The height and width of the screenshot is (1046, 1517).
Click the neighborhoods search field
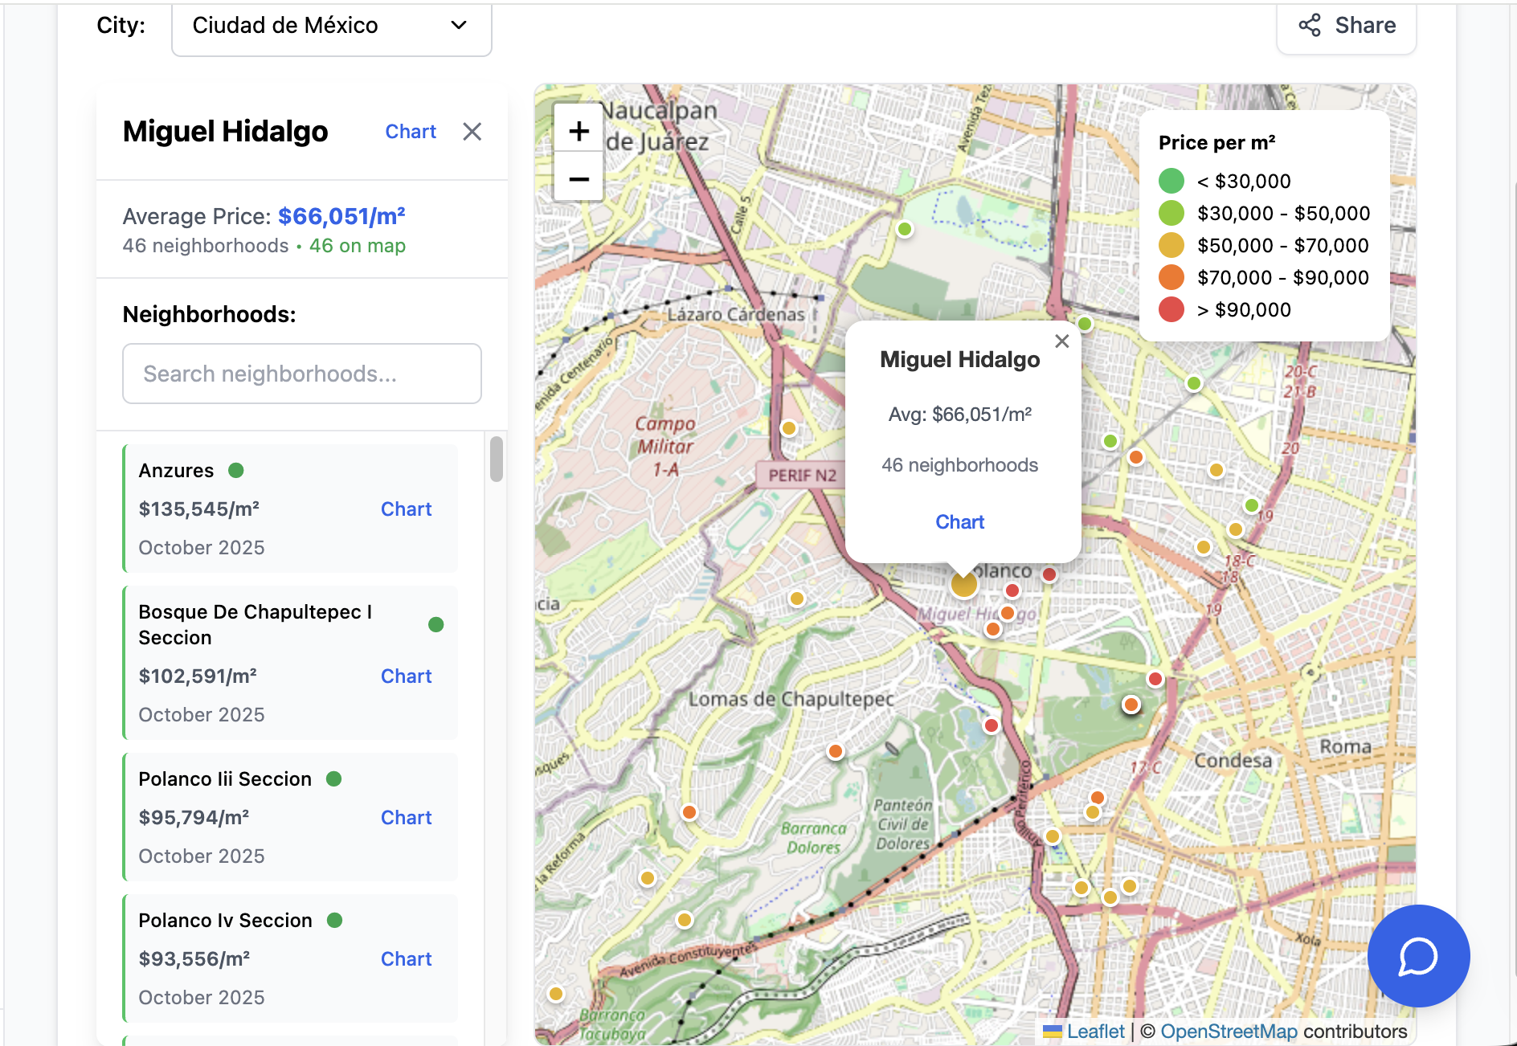click(301, 374)
